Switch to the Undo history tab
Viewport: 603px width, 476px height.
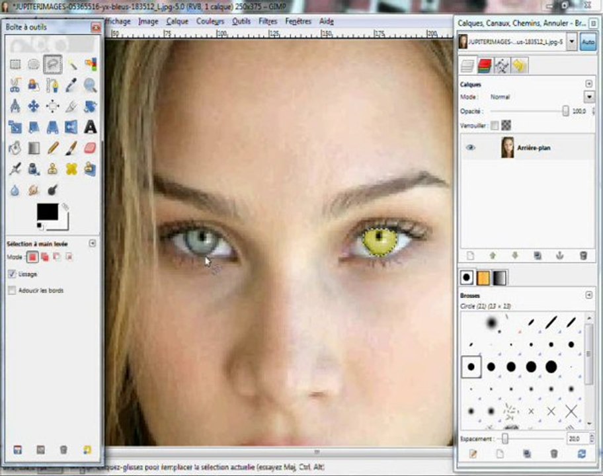click(519, 65)
